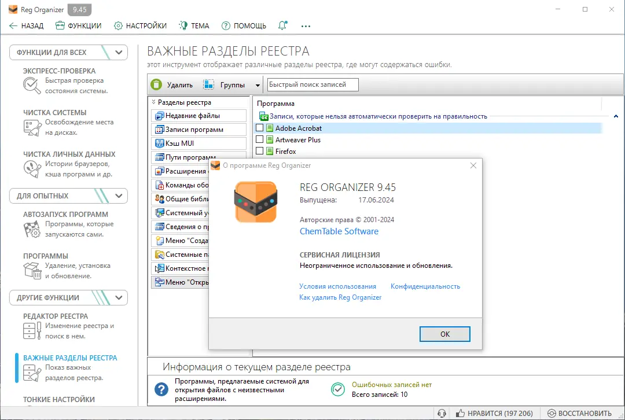Click the Группы toolbar button
The width and height of the screenshot is (625, 420).
tap(225, 85)
